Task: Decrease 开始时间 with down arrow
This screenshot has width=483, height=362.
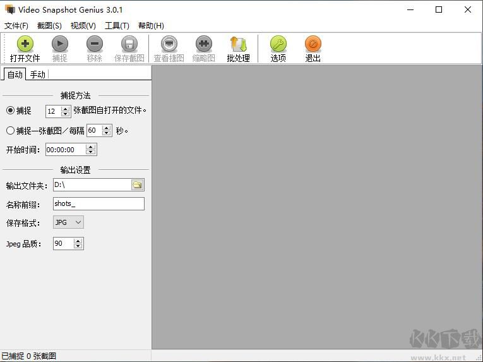Action: (x=90, y=152)
